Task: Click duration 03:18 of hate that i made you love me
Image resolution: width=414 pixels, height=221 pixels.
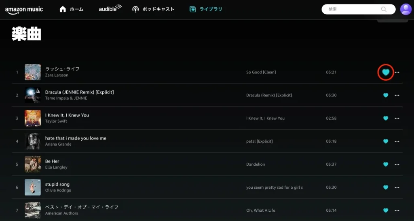Action: (331, 141)
